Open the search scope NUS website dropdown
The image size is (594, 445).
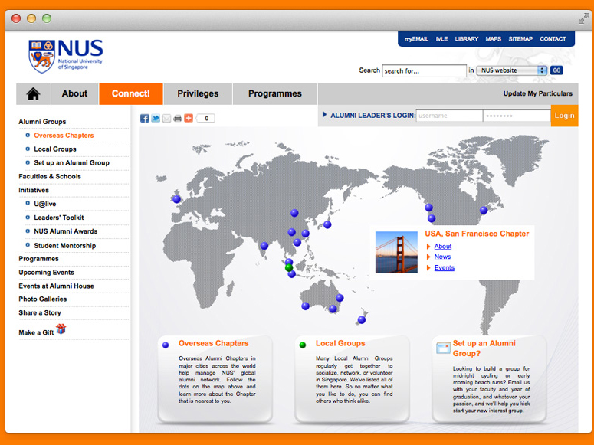pos(511,70)
